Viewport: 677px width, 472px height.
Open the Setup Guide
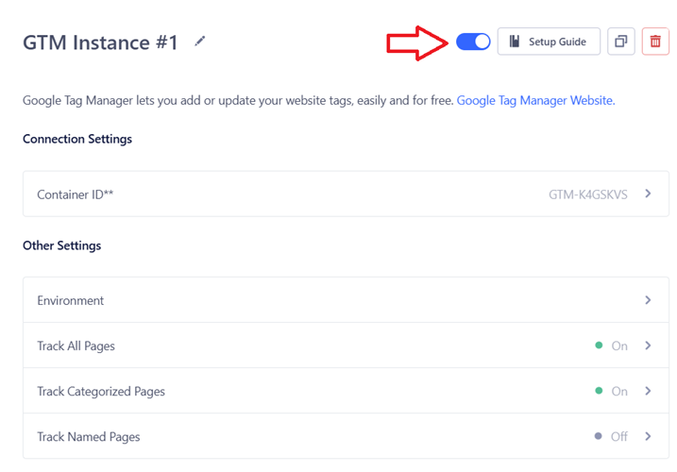coord(549,42)
